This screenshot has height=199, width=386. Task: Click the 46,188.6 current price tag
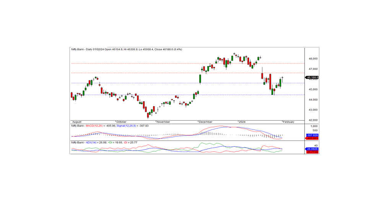[313, 78]
